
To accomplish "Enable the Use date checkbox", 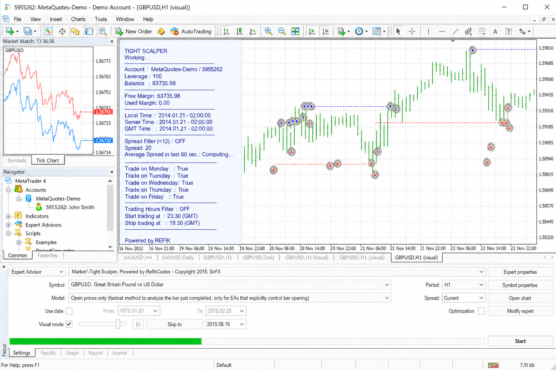I will tap(69, 311).
